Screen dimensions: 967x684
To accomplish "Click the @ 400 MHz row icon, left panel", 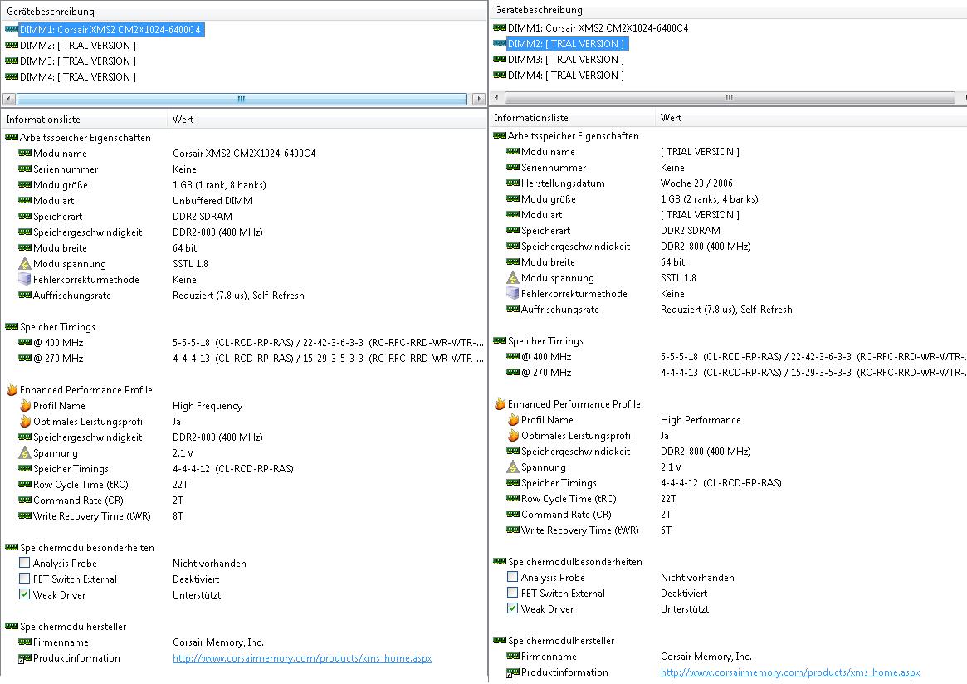I will tap(25, 343).
